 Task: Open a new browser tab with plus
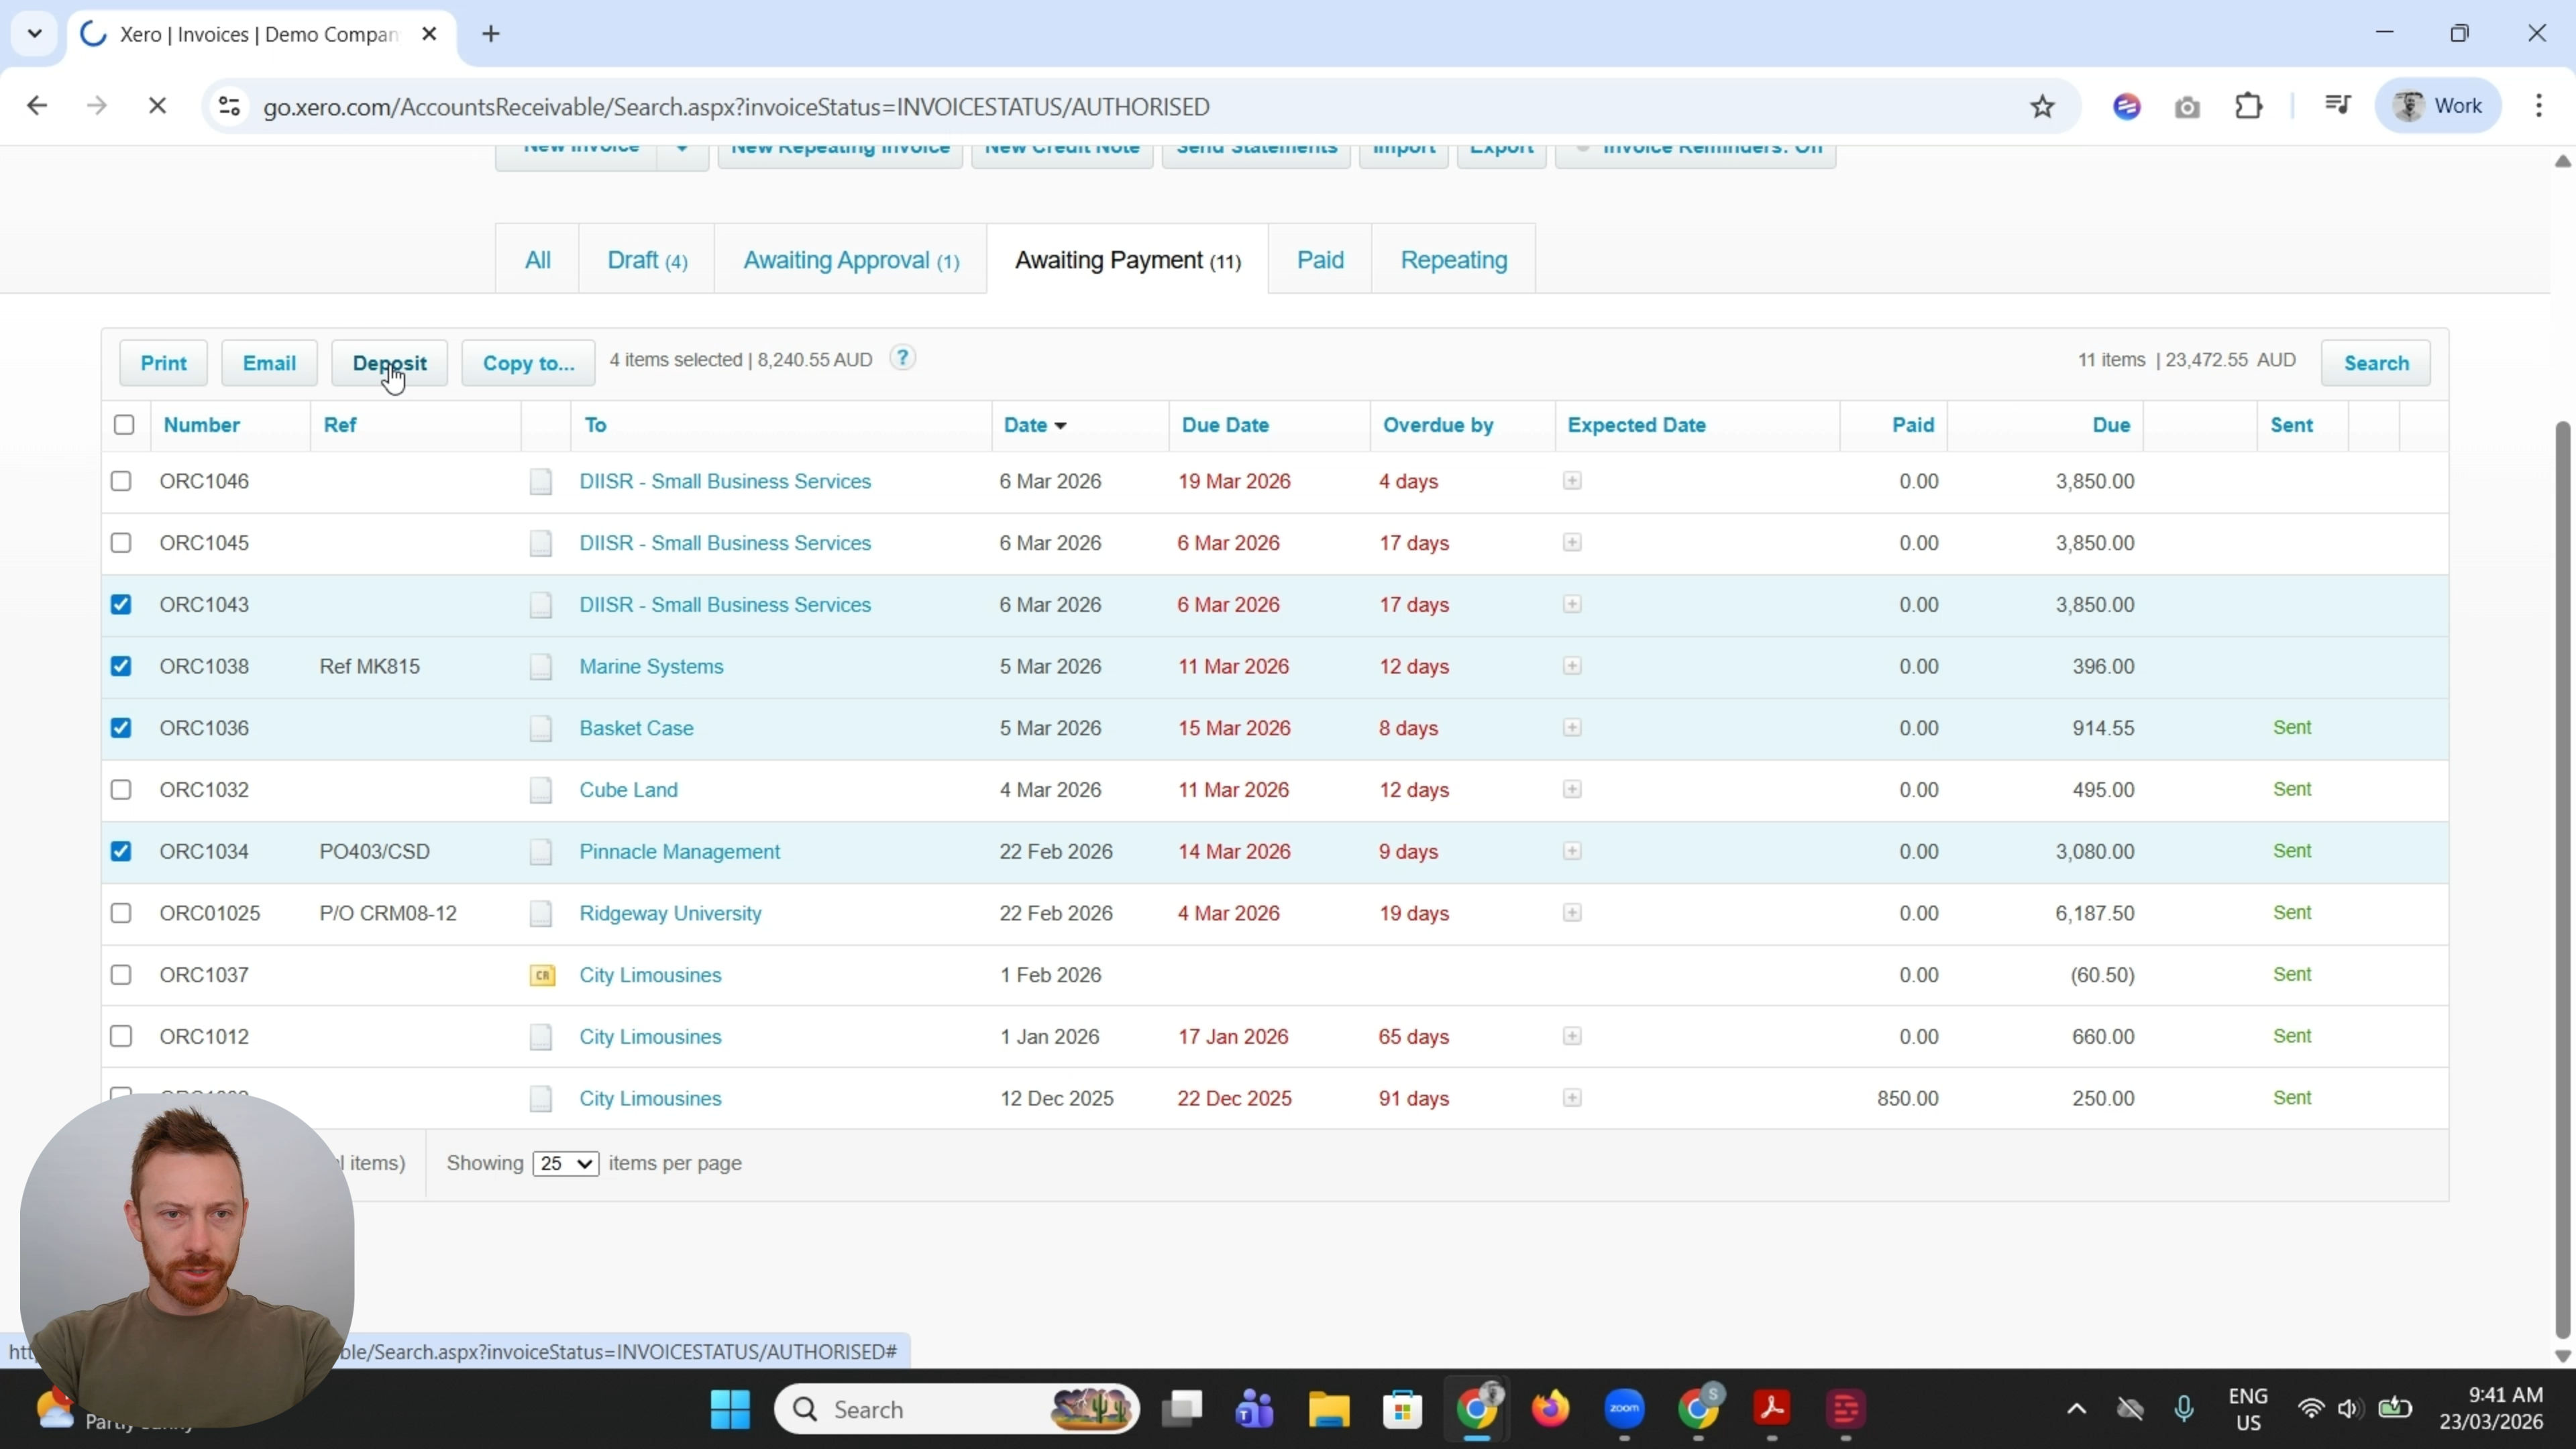pyautogui.click(x=491, y=34)
